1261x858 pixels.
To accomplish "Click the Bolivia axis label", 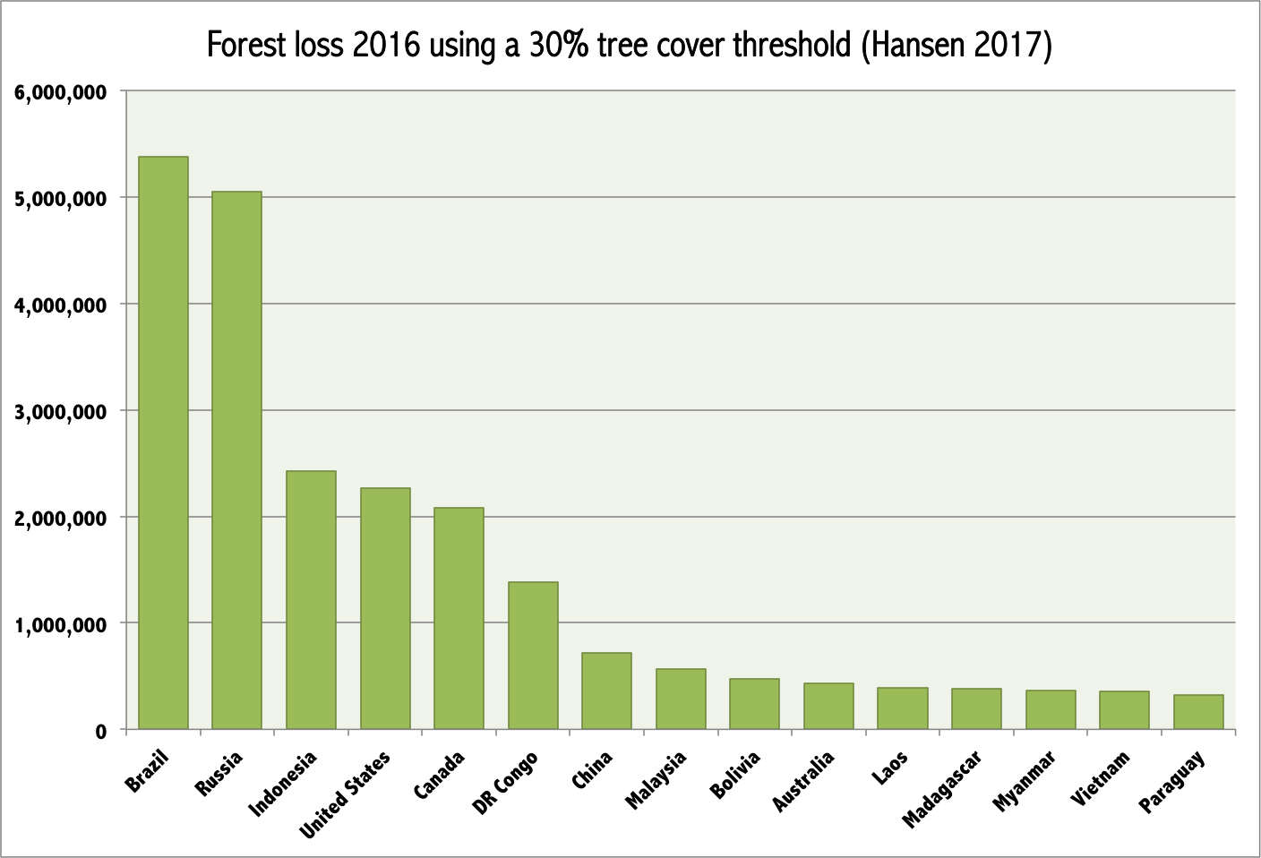I will [x=735, y=775].
